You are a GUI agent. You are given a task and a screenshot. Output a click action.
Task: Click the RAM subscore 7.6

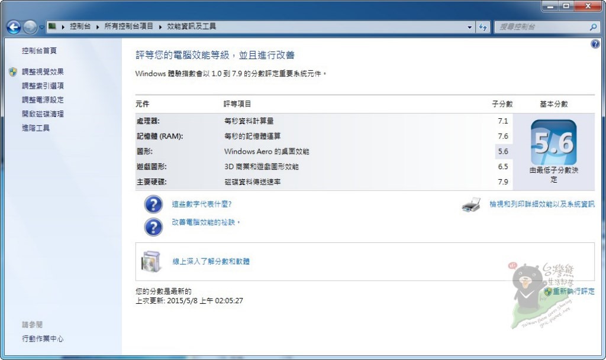click(x=503, y=136)
